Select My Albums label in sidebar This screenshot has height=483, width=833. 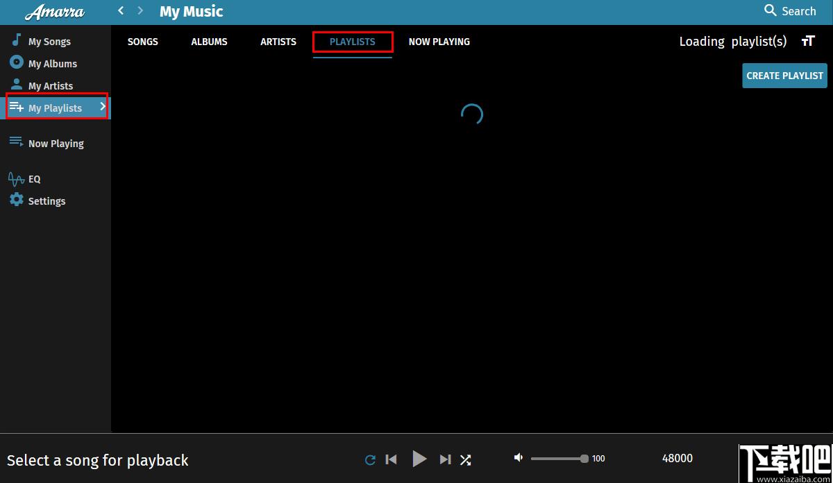coord(53,64)
